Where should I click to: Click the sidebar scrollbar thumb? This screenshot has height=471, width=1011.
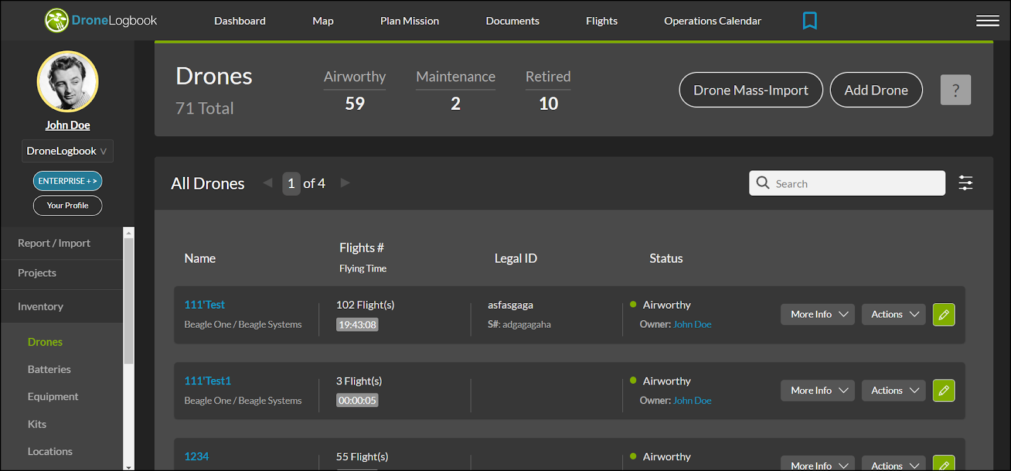(129, 301)
